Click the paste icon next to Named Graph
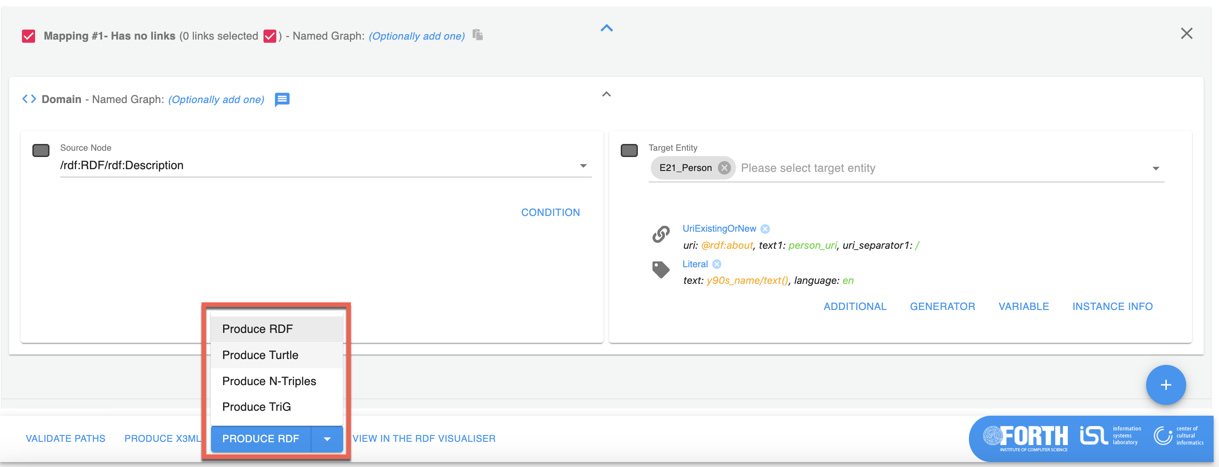The height and width of the screenshot is (467, 1219). (x=478, y=35)
